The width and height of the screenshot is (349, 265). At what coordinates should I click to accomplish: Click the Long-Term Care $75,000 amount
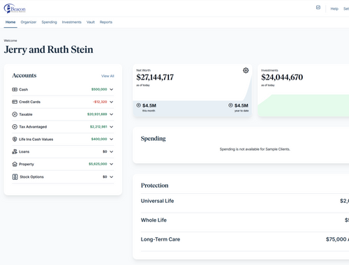coord(337,239)
